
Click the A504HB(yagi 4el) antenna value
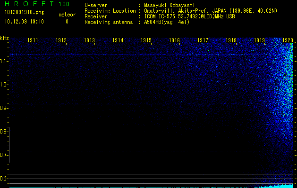(167, 22)
